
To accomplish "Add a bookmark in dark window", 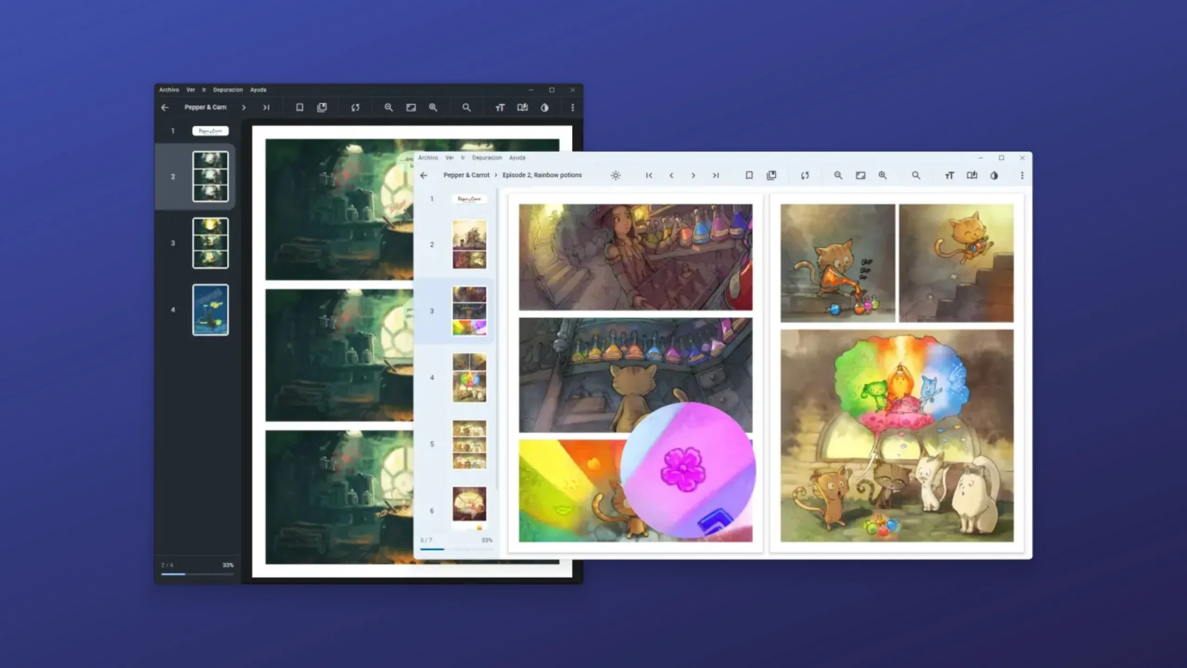I will click(300, 108).
